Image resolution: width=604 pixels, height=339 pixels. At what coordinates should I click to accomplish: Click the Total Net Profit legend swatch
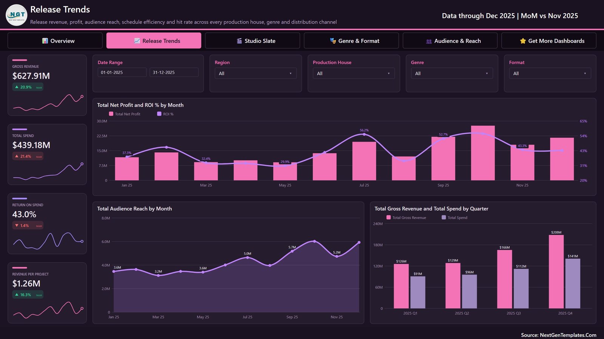(x=111, y=114)
